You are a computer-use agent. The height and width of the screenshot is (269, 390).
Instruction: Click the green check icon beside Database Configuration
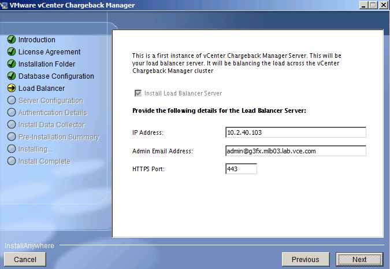click(x=12, y=76)
